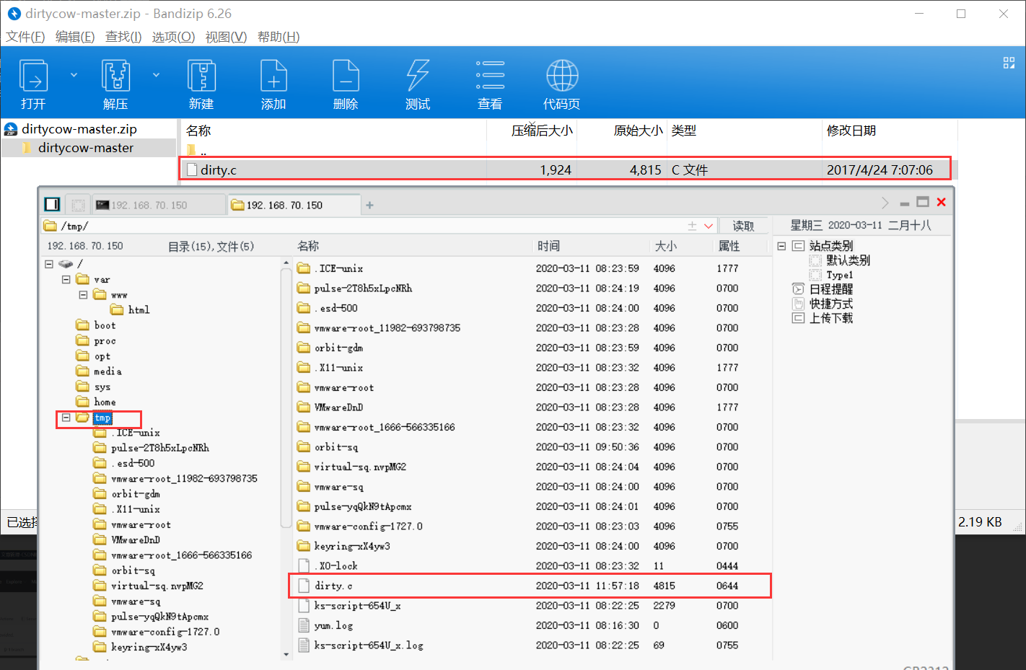Click the dotted-square icon beside the sidebar toggle
1026x670 pixels.
(x=78, y=205)
